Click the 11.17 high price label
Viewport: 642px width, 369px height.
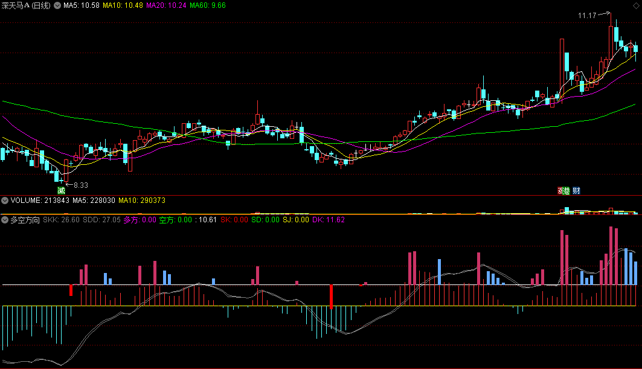click(587, 16)
